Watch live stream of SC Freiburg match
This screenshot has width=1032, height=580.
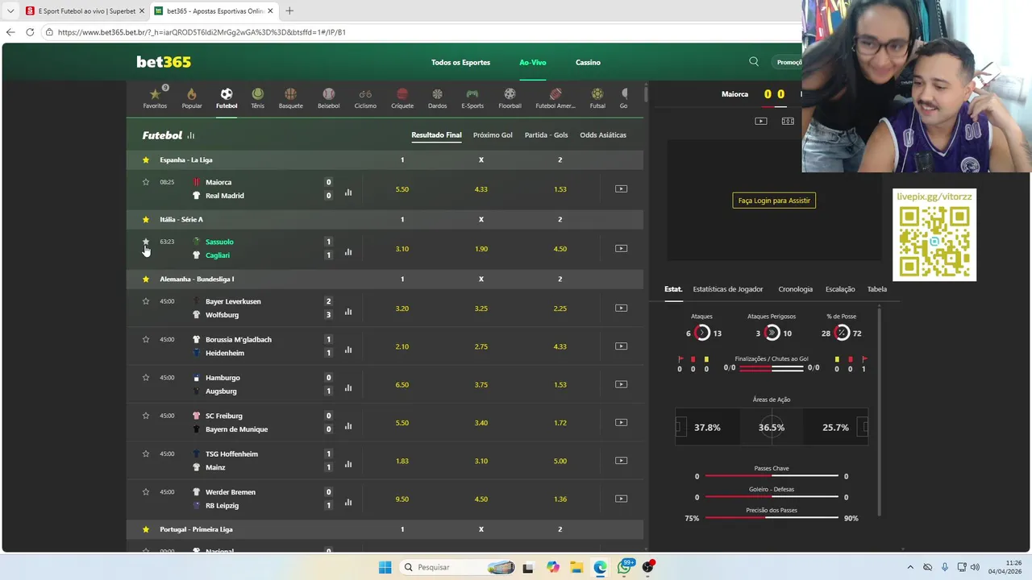[621, 422]
